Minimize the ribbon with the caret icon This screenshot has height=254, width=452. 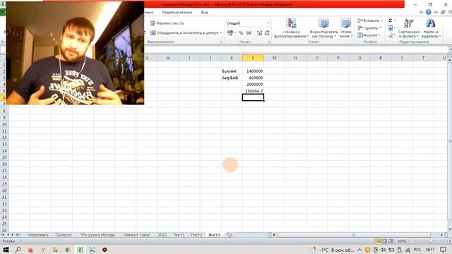click(x=421, y=13)
